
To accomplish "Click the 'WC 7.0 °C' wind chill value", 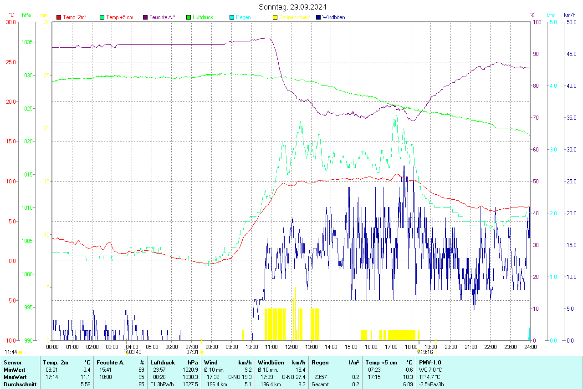I will pyautogui.click(x=430, y=370).
